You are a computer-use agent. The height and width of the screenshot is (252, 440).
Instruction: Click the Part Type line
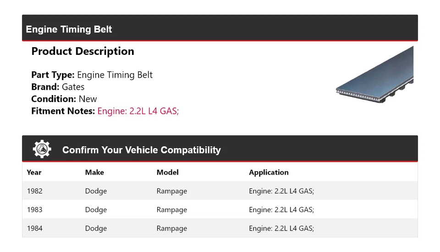(x=92, y=75)
